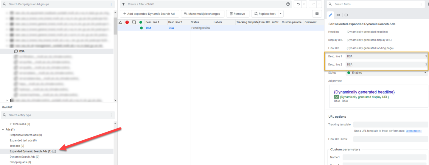Click the red error column header icon
The width and height of the screenshot is (429, 165).
coord(127,22)
